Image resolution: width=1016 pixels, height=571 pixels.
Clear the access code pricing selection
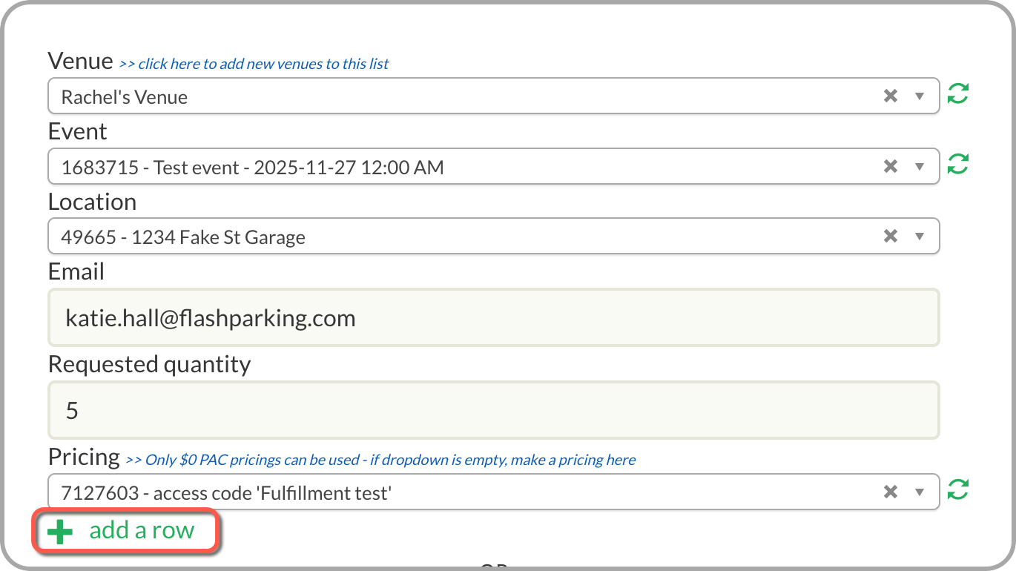click(x=891, y=492)
